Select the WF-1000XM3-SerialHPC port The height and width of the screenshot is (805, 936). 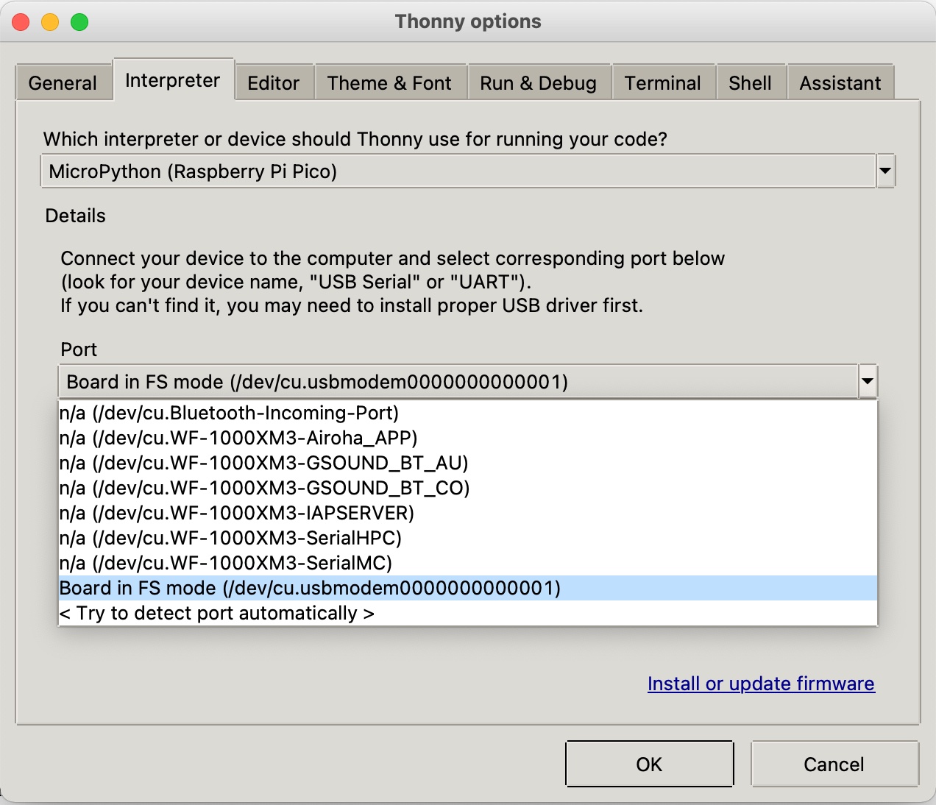click(468, 538)
